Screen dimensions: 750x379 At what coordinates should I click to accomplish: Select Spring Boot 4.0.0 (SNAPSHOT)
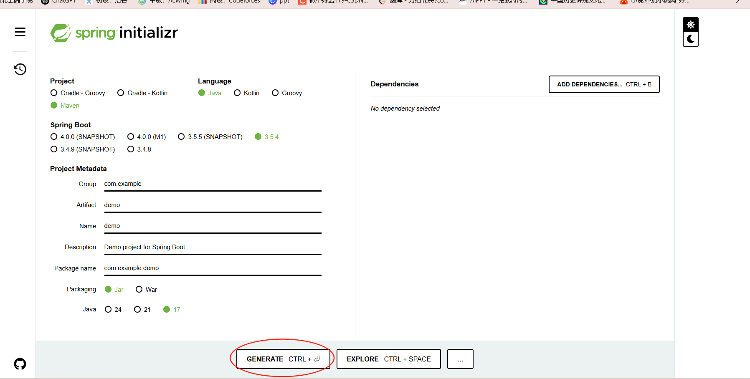click(x=83, y=137)
